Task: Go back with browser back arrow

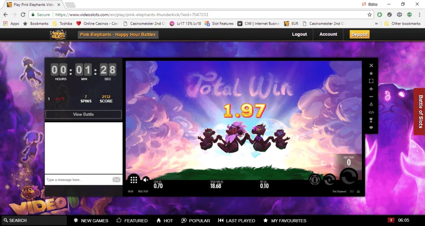Action: coord(6,14)
